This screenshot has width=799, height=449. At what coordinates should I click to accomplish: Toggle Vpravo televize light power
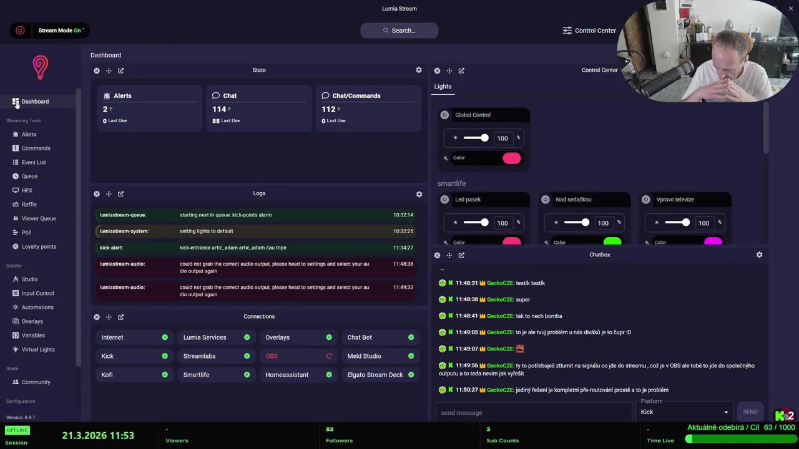pos(645,200)
